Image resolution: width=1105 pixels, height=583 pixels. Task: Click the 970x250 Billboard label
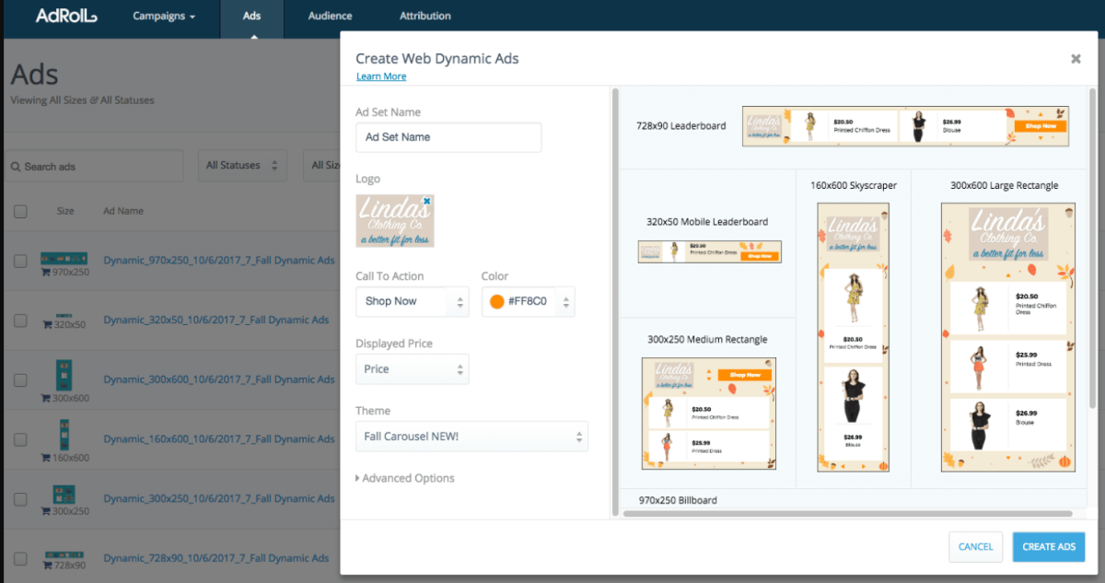pos(678,500)
